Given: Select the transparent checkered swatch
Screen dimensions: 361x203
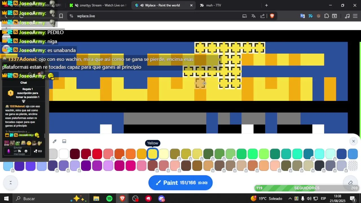Looking at the screenshot, I should [x=353, y=166].
